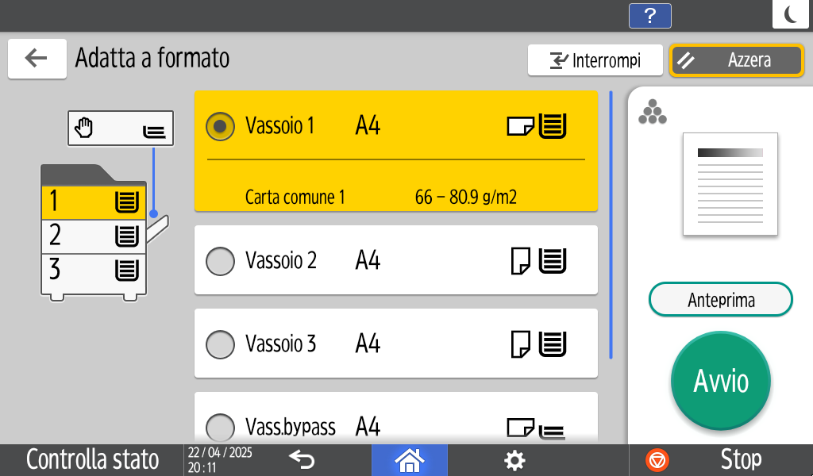
Task: Start the job with Avvio
Action: 721,381
